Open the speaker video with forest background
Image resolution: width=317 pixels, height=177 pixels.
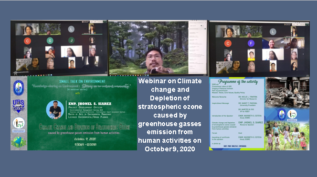coord(148,47)
